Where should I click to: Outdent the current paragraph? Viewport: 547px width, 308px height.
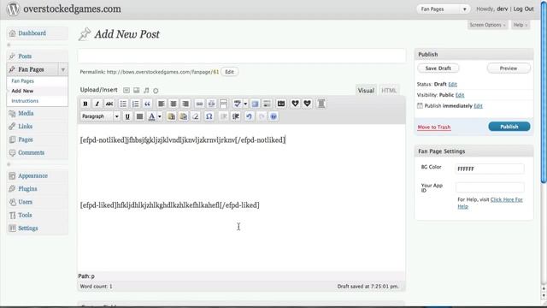pos(224,116)
